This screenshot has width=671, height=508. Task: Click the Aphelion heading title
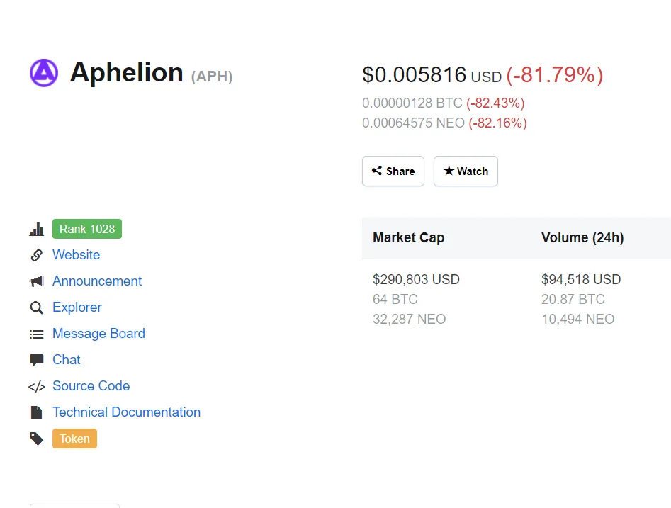127,72
